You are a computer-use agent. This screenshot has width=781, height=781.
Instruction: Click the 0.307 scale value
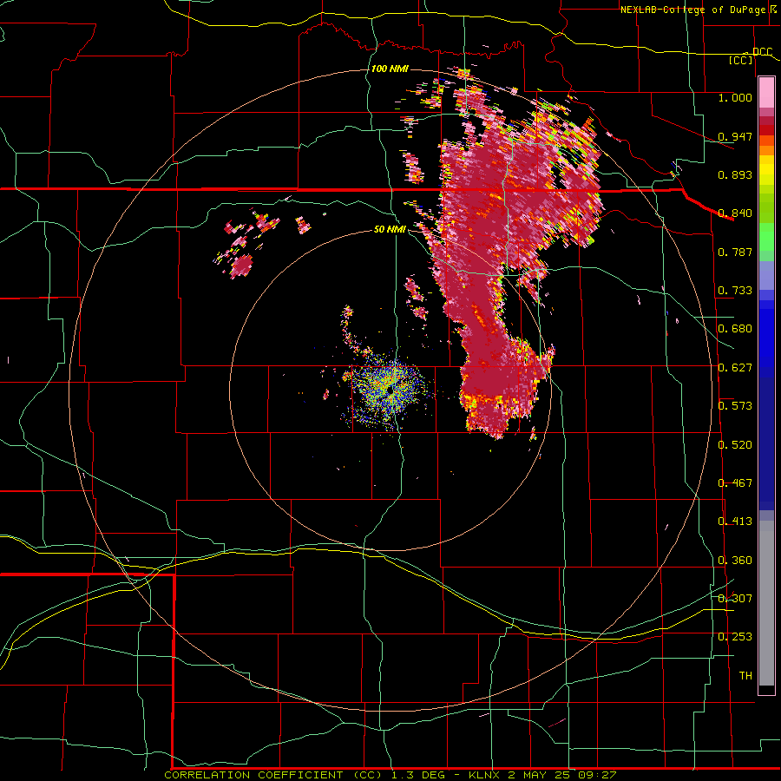tap(735, 598)
